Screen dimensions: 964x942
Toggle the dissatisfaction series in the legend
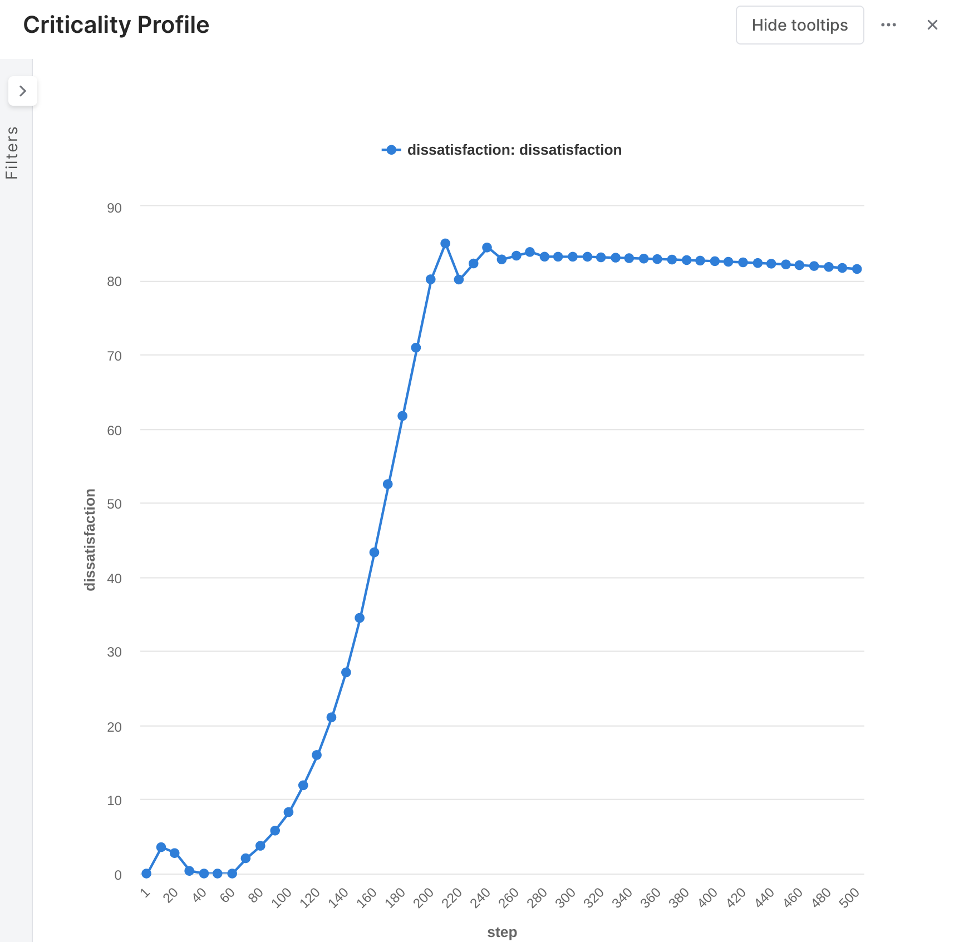pos(514,150)
